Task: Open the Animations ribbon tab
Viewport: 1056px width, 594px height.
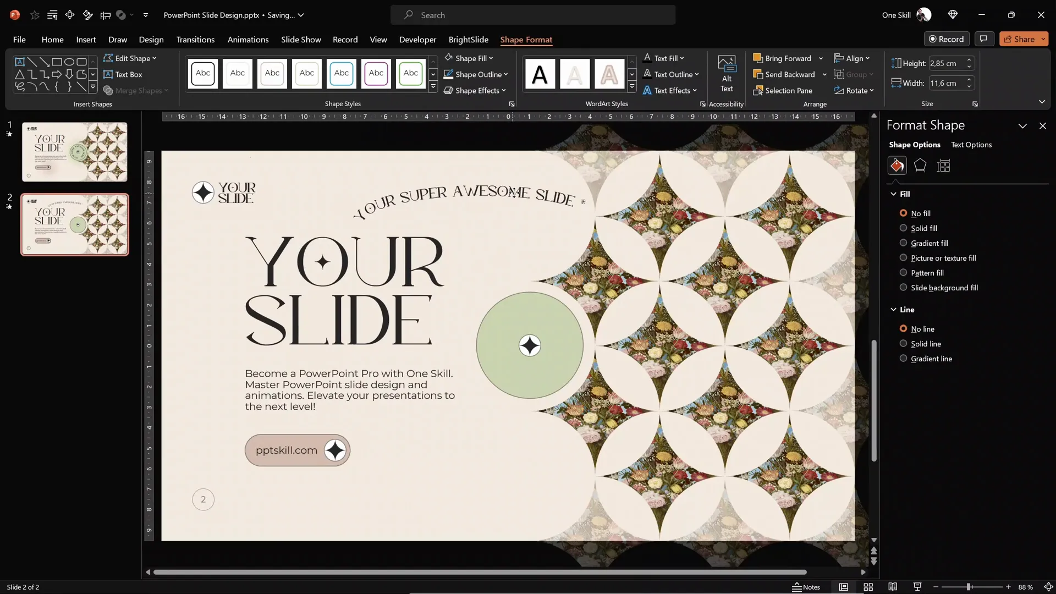Action: pos(248,40)
